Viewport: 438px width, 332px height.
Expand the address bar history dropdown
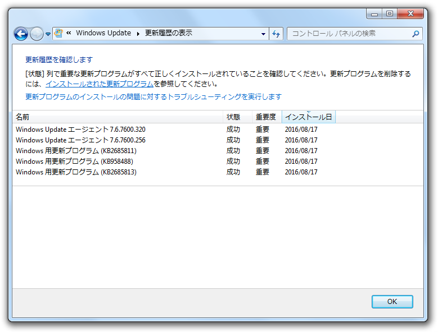point(263,34)
